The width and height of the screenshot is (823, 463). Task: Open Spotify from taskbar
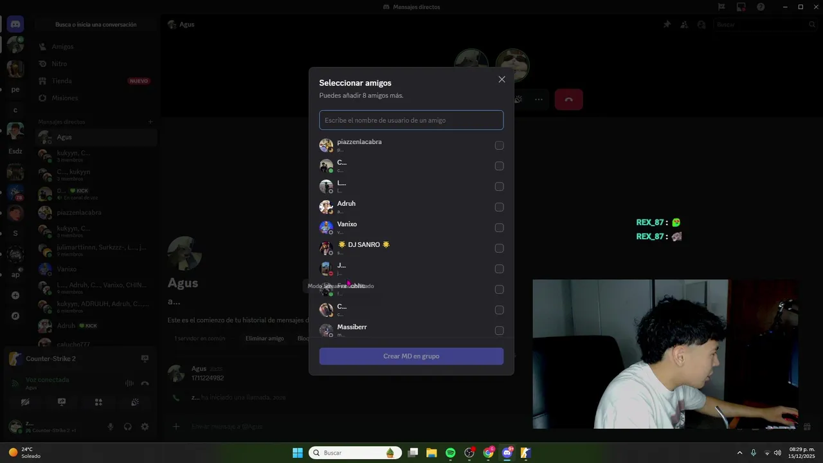pos(450,453)
